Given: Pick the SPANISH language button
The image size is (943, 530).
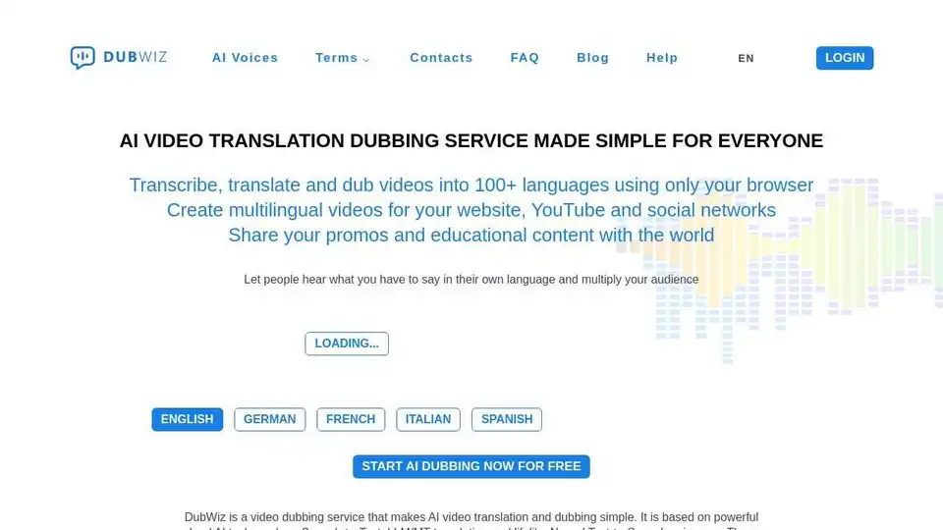Looking at the screenshot, I should coord(507,419).
